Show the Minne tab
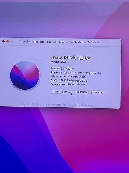The height and width of the screenshot is (173, 129). (63, 42)
